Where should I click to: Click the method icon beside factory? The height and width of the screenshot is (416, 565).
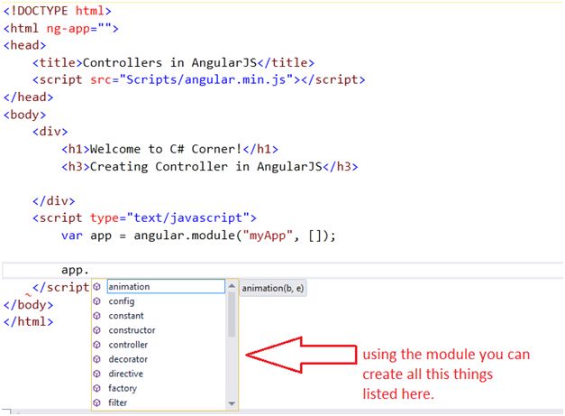97,388
